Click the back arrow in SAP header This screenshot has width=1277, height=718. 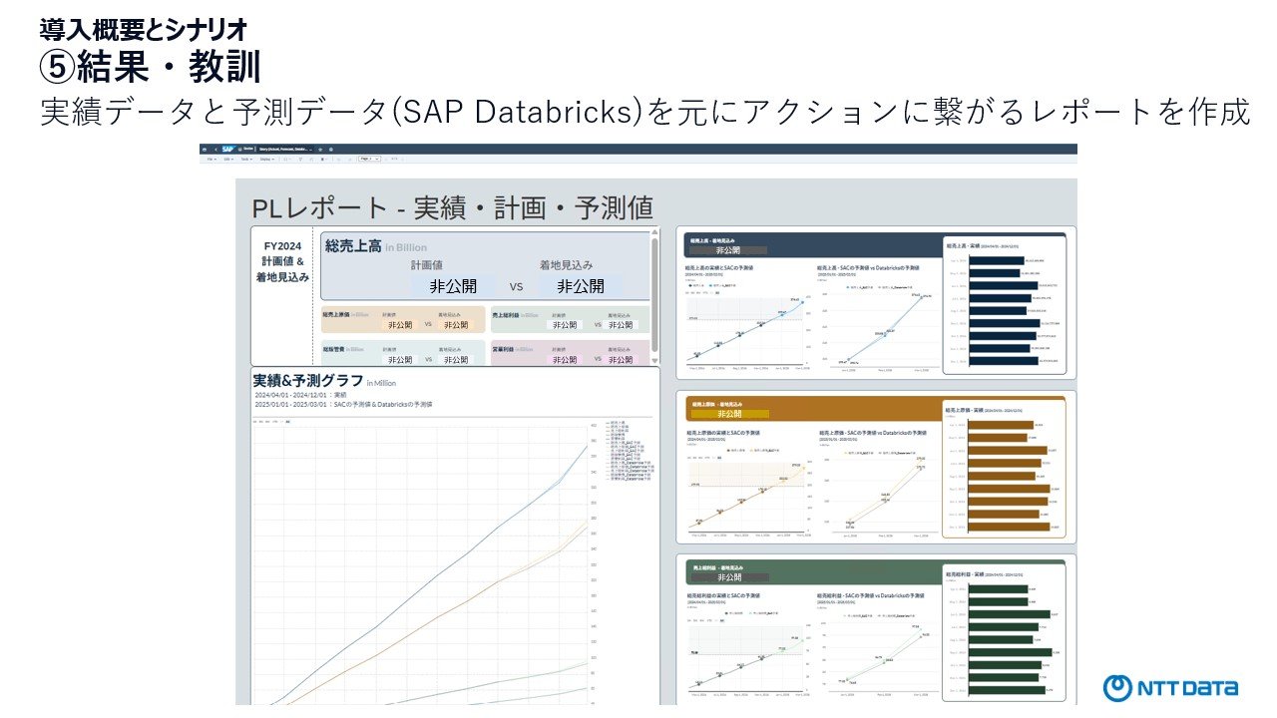tap(215, 149)
